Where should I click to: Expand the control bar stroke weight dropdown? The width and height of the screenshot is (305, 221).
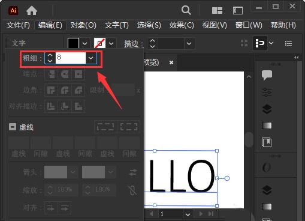[189, 43]
